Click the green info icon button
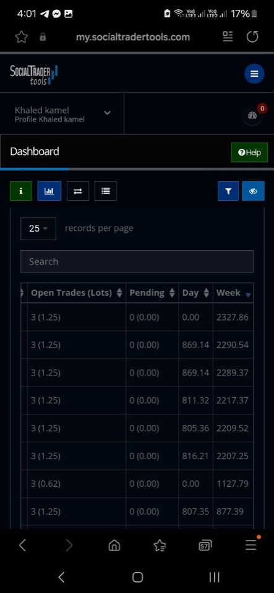 click(21, 191)
